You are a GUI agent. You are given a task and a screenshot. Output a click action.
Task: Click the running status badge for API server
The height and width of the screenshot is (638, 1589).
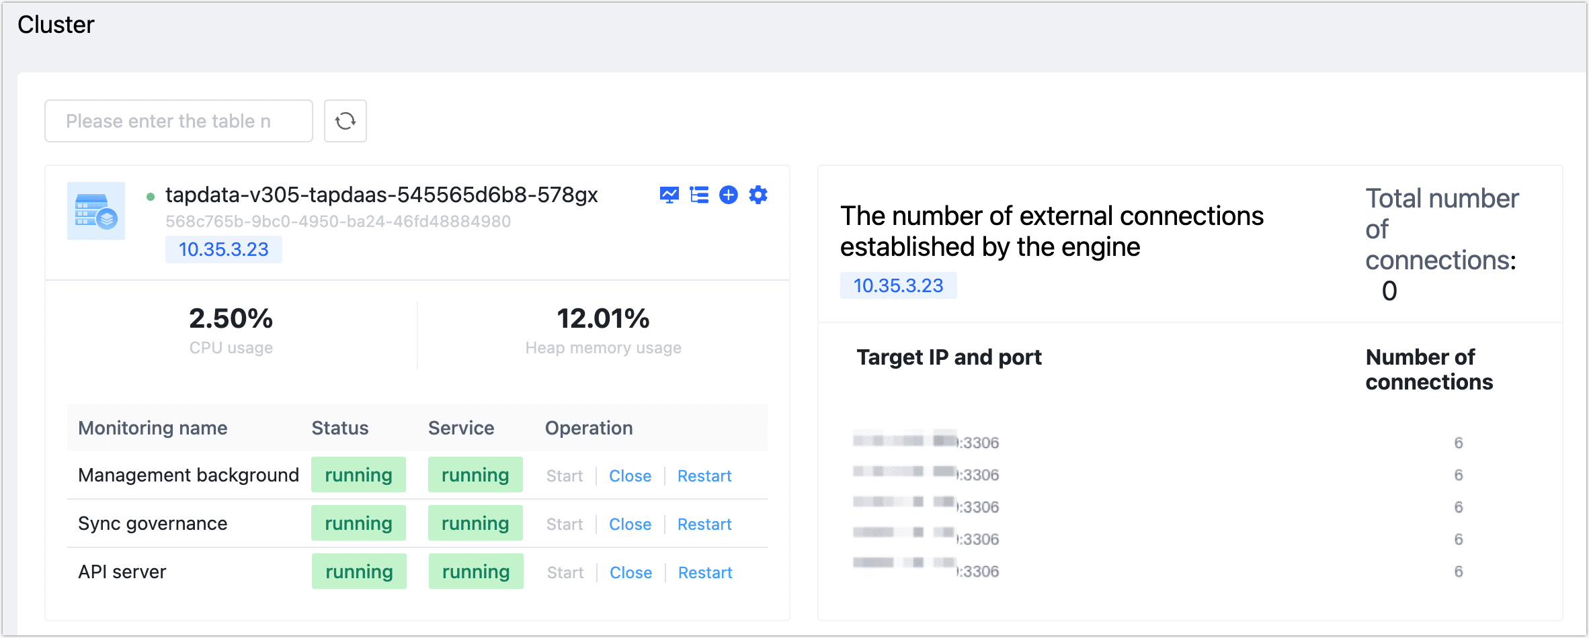pyautogui.click(x=359, y=571)
